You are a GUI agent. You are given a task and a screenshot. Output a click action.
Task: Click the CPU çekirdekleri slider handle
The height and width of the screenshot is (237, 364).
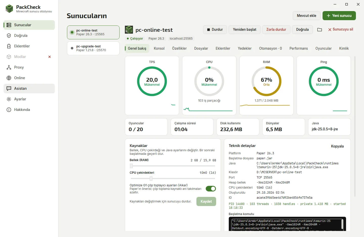click(x=151, y=179)
